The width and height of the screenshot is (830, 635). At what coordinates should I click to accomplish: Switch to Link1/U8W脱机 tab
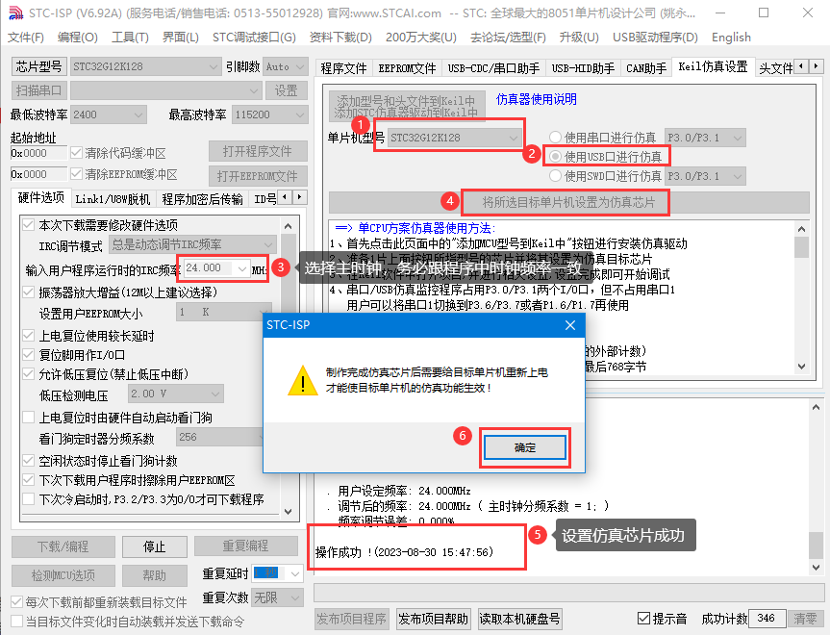pos(113,199)
